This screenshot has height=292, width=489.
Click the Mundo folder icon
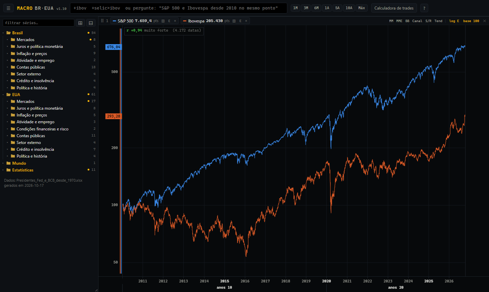click(x=9, y=163)
